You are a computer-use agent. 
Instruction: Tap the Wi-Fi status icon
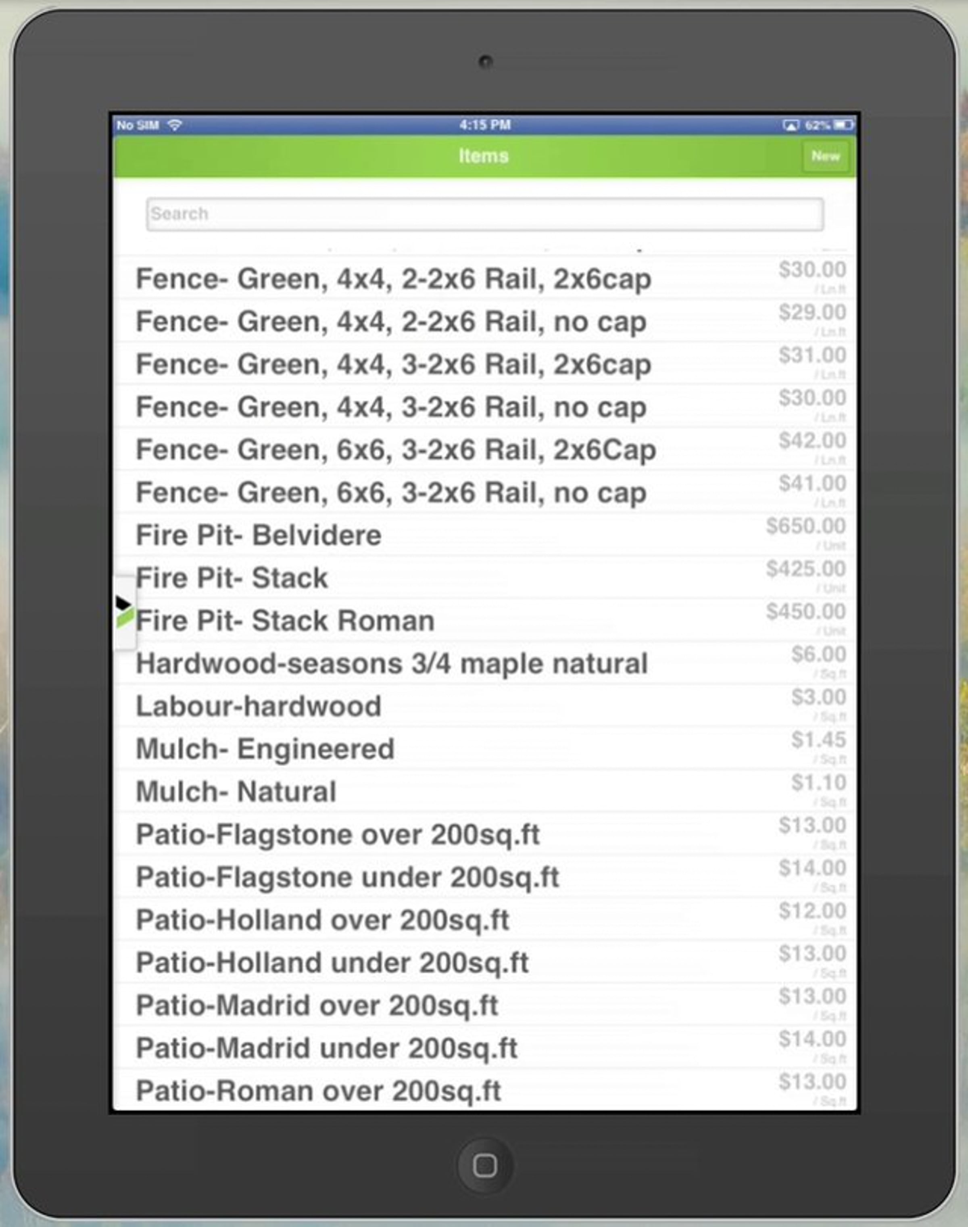tap(175, 125)
